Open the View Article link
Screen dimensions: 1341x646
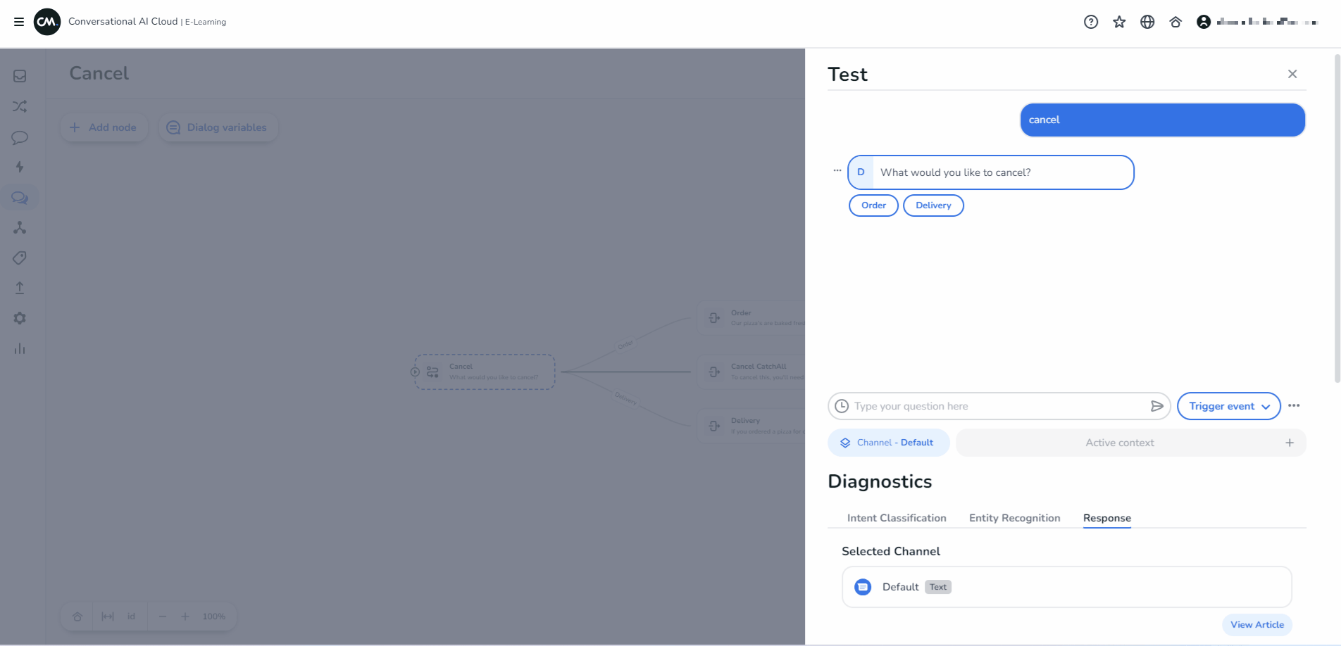point(1256,625)
